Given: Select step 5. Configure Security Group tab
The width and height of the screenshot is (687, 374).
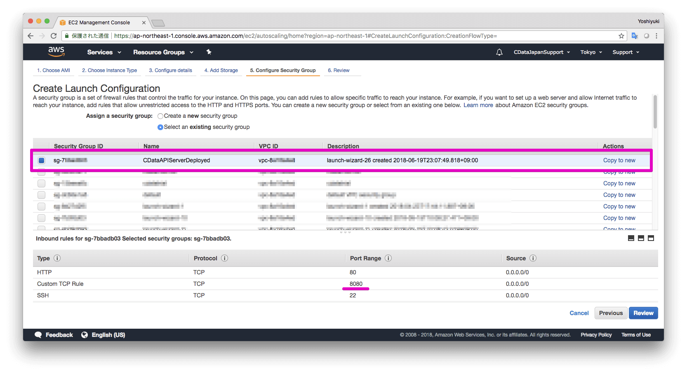Looking at the screenshot, I should 283,70.
